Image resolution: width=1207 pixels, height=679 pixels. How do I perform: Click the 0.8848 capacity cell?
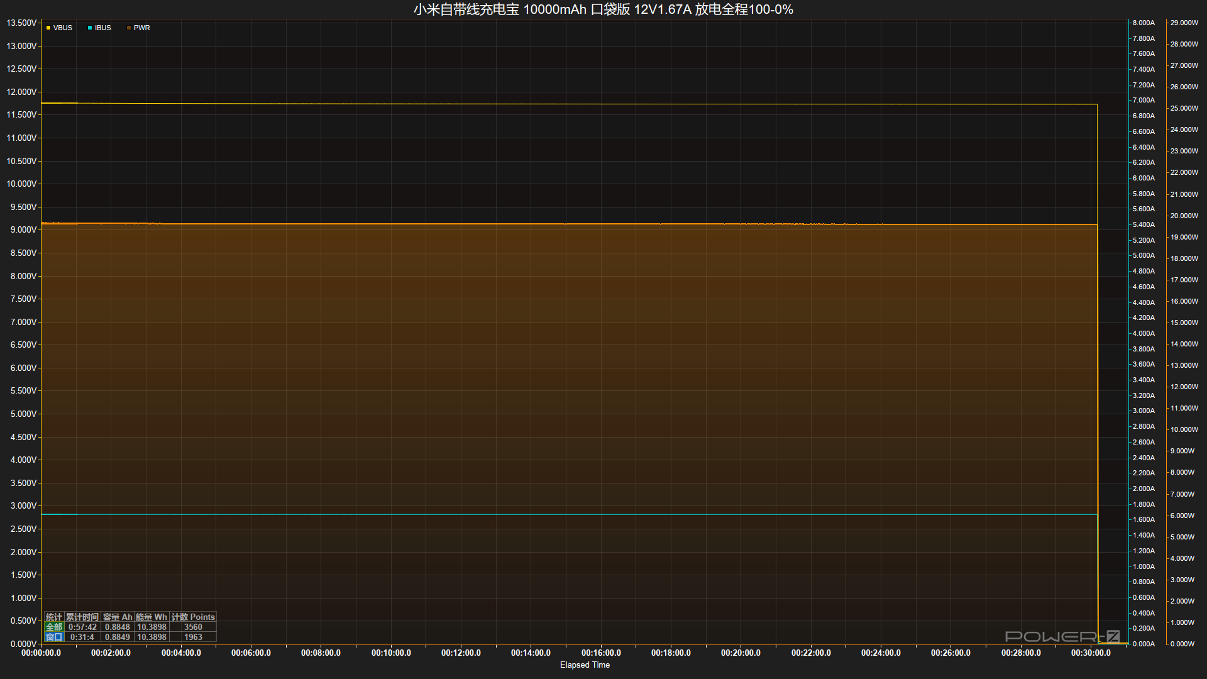click(118, 627)
